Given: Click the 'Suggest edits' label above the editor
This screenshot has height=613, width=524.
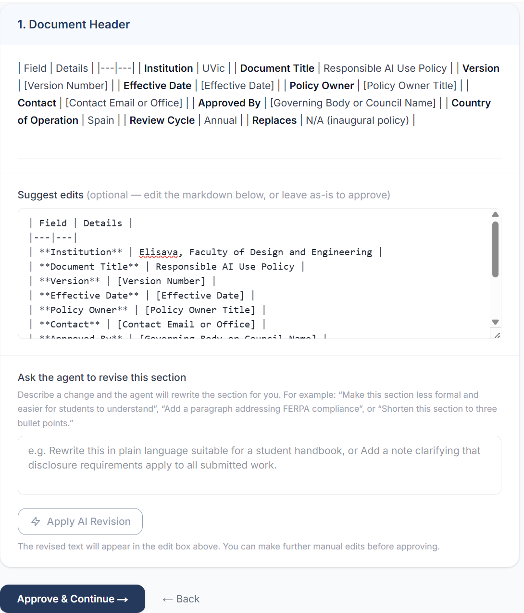Looking at the screenshot, I should [x=50, y=195].
